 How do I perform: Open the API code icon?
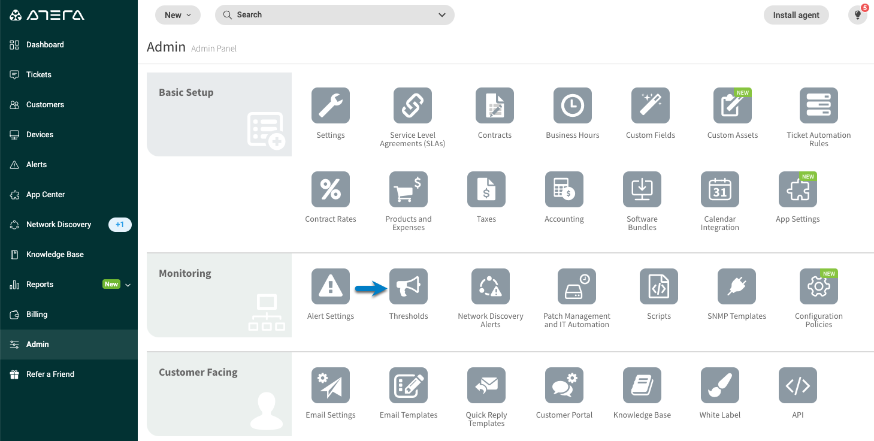[x=798, y=385]
